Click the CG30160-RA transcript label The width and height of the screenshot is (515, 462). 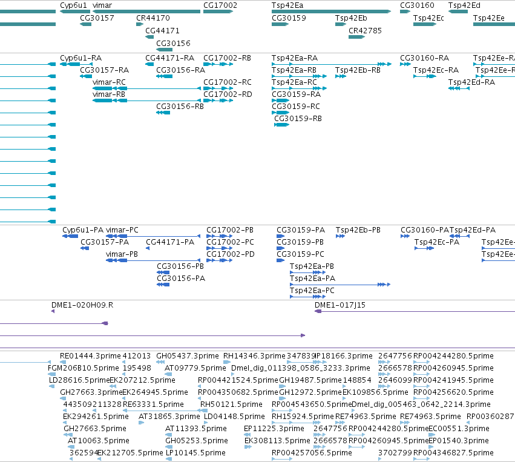click(424, 58)
